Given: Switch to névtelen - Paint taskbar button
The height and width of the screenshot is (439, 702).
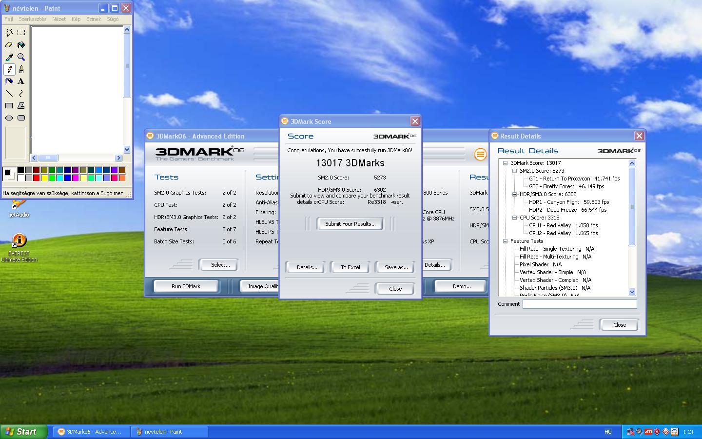Looking at the screenshot, I should click(x=169, y=432).
